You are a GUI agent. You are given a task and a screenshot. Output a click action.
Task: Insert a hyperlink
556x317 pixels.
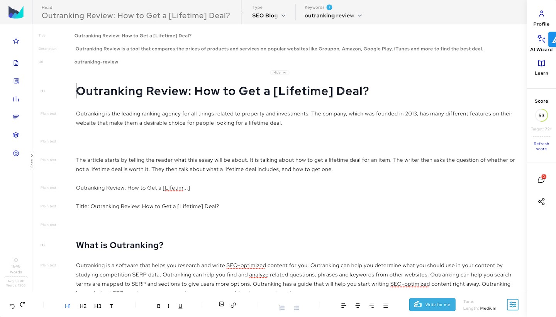tap(233, 305)
